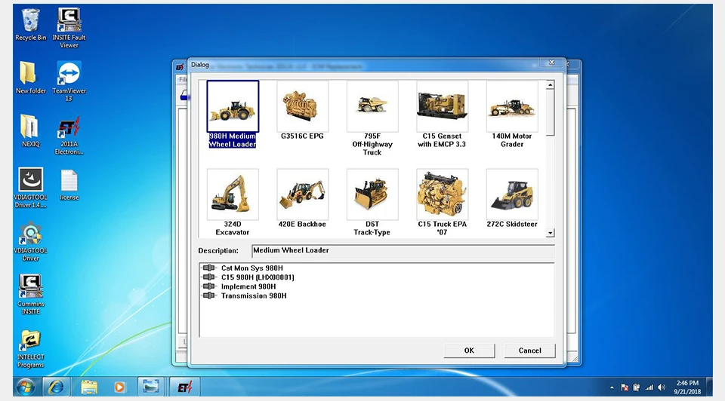Click the 272C Skidsteer label
The height and width of the screenshot is (401, 725).
point(512,225)
